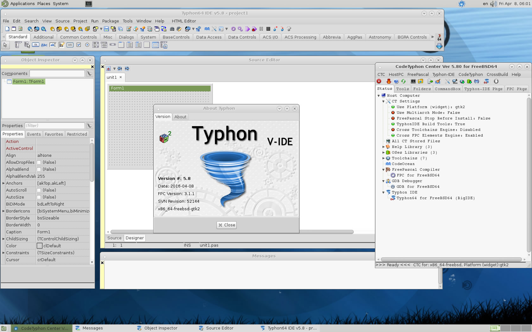Click the red stop icon in CodeTyphon Center toolbar
Viewport: 532px width, 332px height.
[379, 81]
